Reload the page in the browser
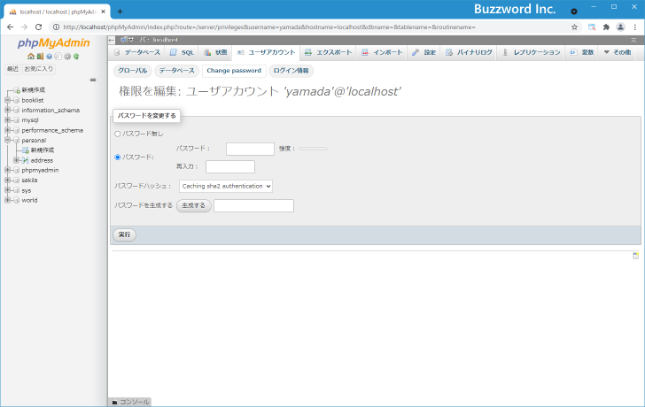Screen dimensions: 645x407 click(x=39, y=27)
